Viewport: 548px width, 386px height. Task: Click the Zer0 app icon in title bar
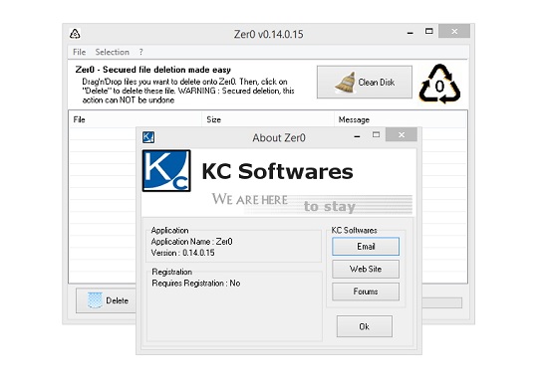click(x=75, y=34)
